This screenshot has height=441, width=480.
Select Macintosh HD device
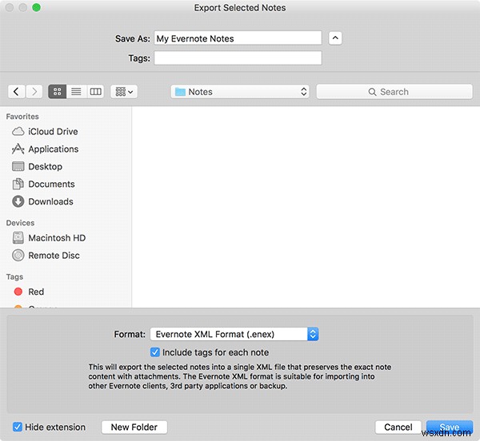point(49,238)
